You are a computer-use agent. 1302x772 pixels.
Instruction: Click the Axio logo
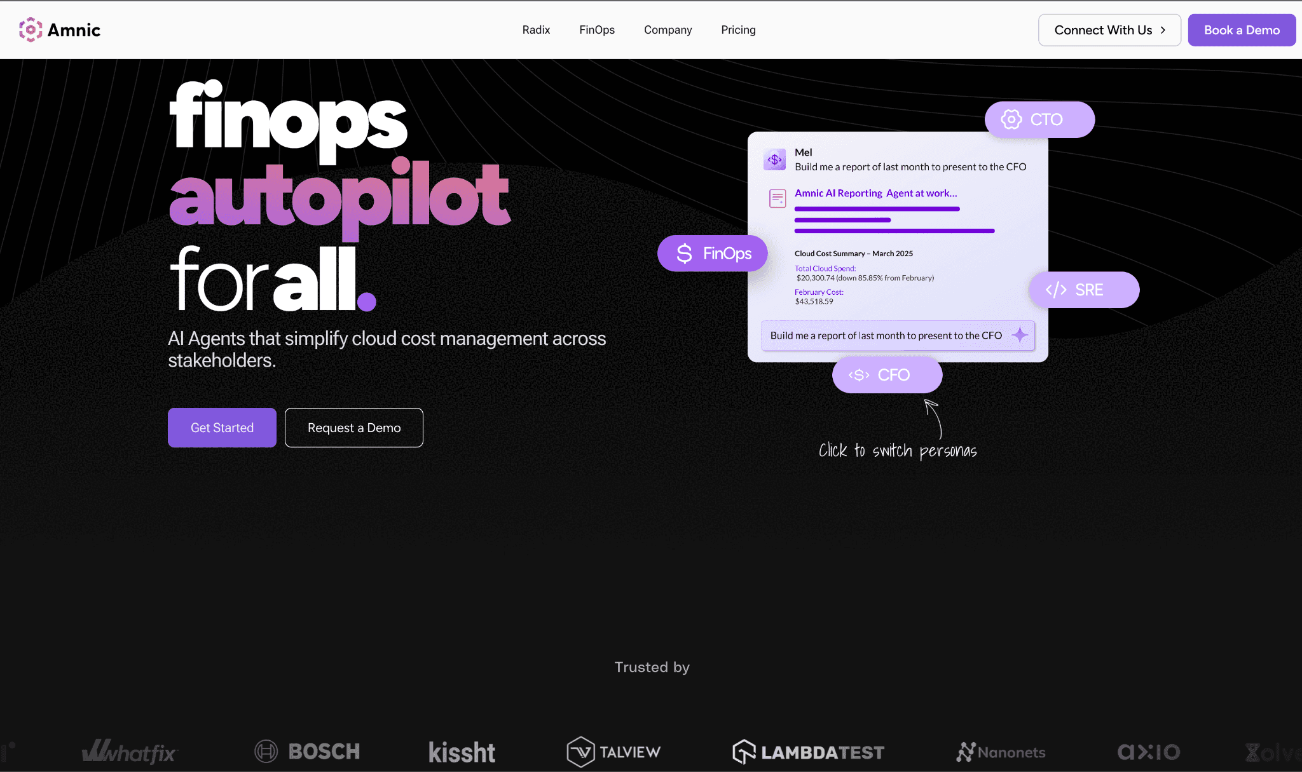point(1149,752)
